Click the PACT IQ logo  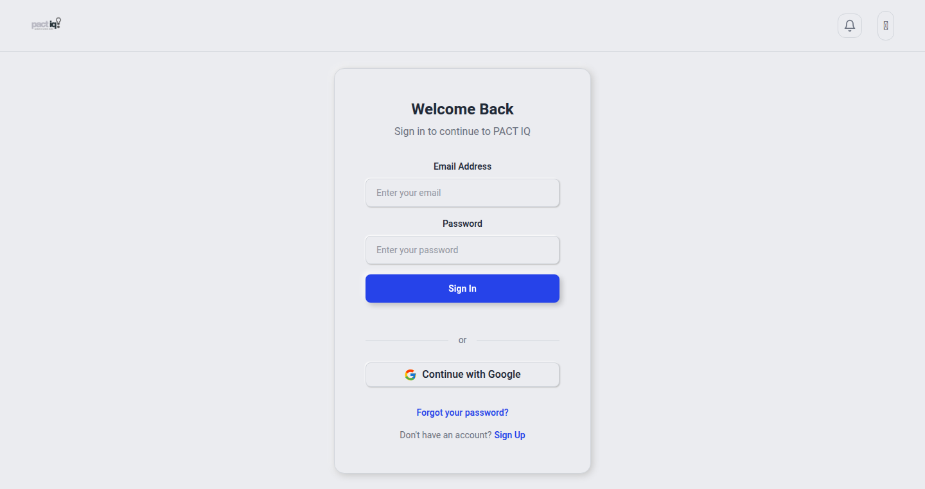pyautogui.click(x=46, y=24)
